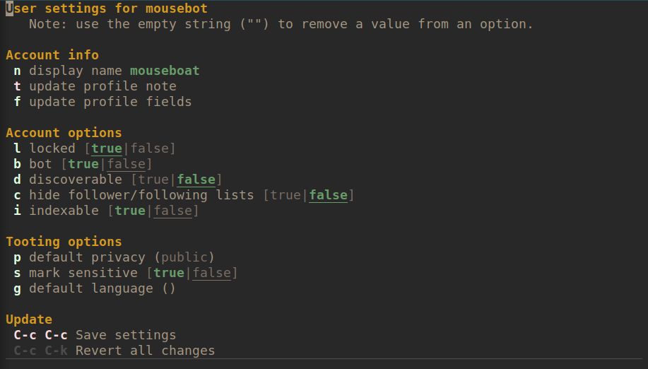The height and width of the screenshot is (369, 648).
Task: Open default language empty value
Action: (x=168, y=288)
